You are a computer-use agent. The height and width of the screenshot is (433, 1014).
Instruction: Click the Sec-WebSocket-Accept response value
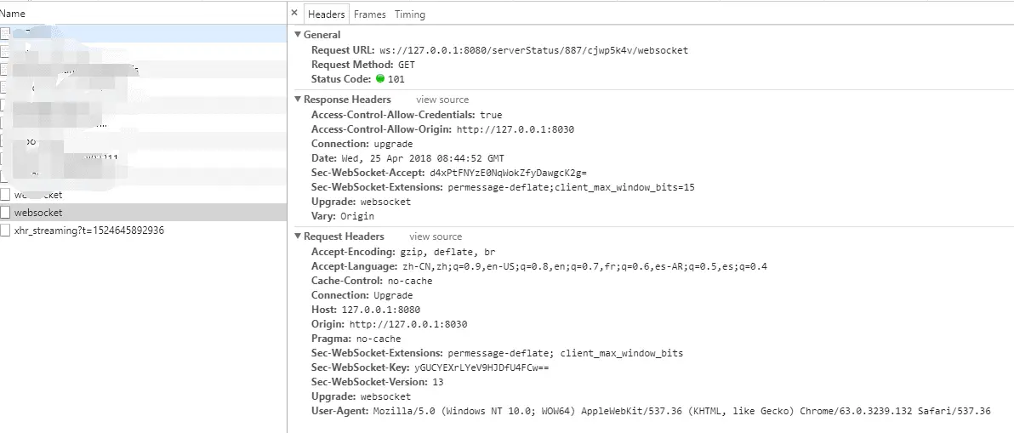tap(508, 174)
